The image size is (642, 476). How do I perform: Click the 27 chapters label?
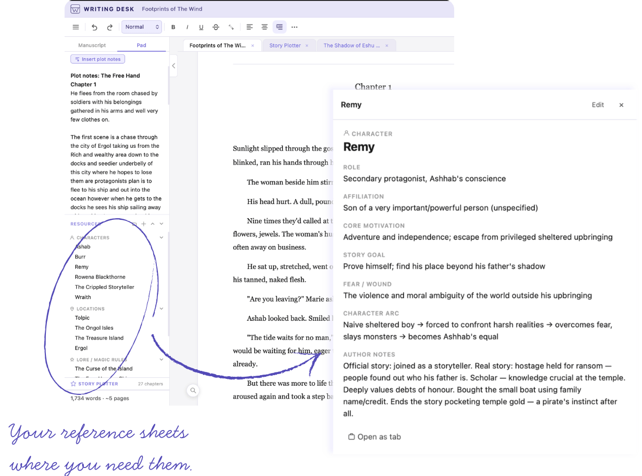tap(149, 384)
